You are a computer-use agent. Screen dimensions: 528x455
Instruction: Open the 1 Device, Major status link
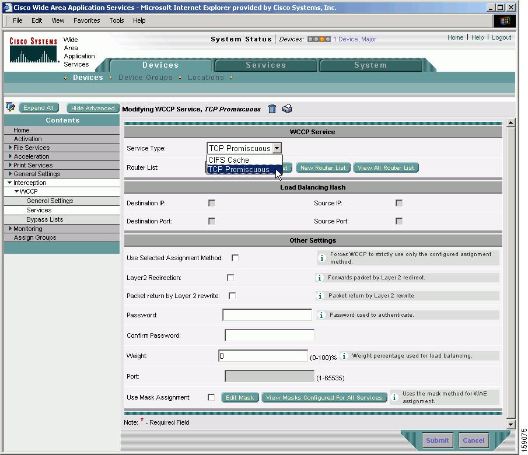click(355, 39)
